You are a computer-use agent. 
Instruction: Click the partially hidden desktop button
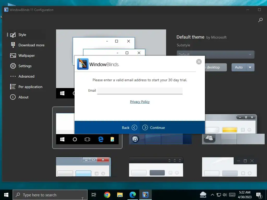(x=216, y=67)
